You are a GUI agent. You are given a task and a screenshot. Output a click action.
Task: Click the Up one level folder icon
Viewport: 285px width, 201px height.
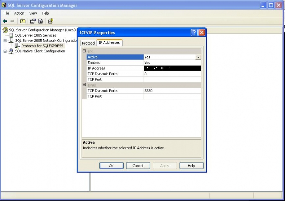[23, 21]
